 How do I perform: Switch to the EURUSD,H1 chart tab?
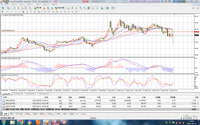[18, 94]
